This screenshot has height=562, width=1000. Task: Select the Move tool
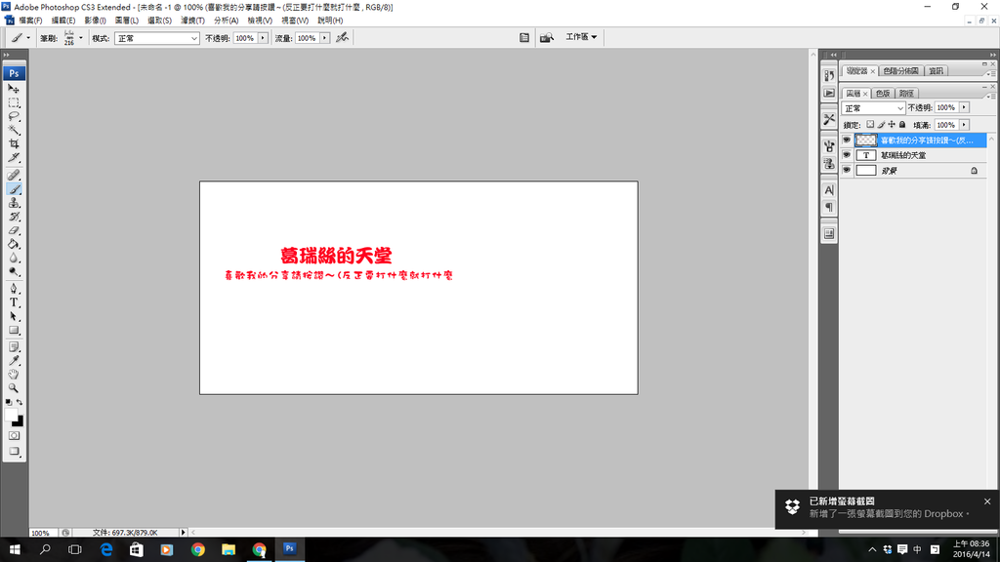coord(14,90)
